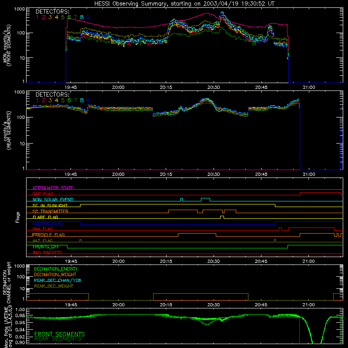Click the REAR_DEC_WEIGHT legend entry

54,286
